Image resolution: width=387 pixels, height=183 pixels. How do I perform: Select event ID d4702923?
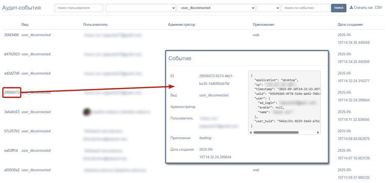click(x=12, y=54)
